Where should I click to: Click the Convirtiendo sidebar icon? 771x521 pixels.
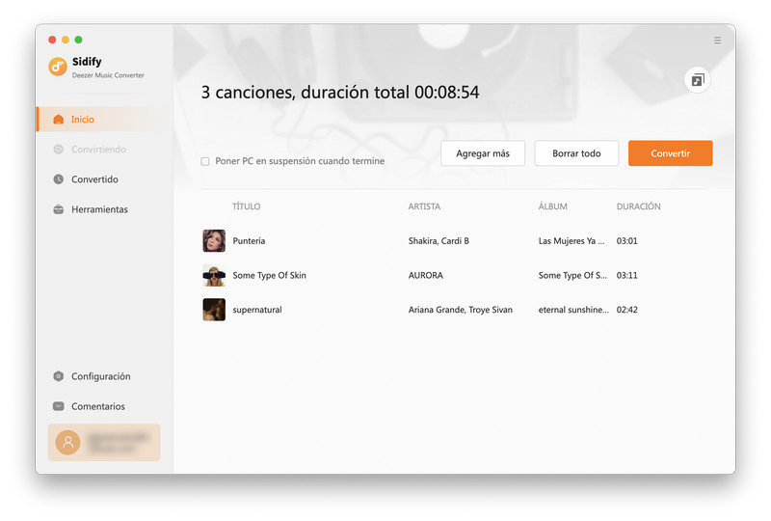tap(59, 150)
